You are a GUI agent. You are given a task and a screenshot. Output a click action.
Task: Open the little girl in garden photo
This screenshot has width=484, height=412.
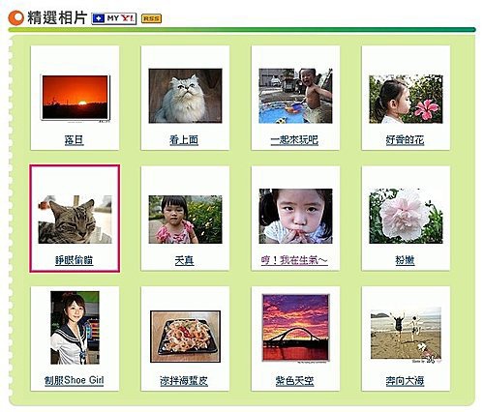pos(185,220)
